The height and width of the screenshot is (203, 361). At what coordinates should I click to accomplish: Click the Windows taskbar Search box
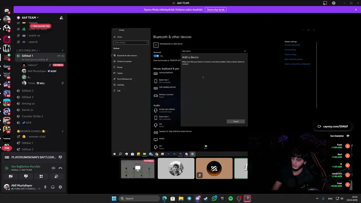coord(139,198)
